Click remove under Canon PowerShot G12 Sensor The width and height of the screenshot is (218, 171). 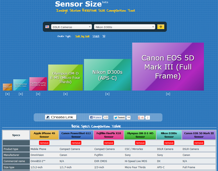76,143
